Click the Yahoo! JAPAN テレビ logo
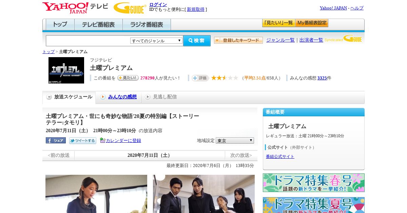Image resolution: width=407 pixels, height=213 pixels. point(75,8)
